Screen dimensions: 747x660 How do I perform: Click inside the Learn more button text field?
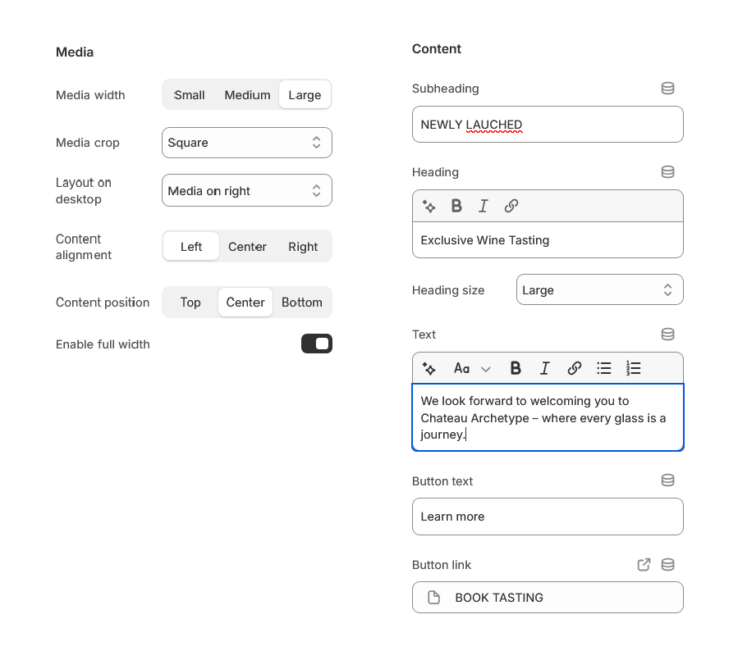(548, 517)
